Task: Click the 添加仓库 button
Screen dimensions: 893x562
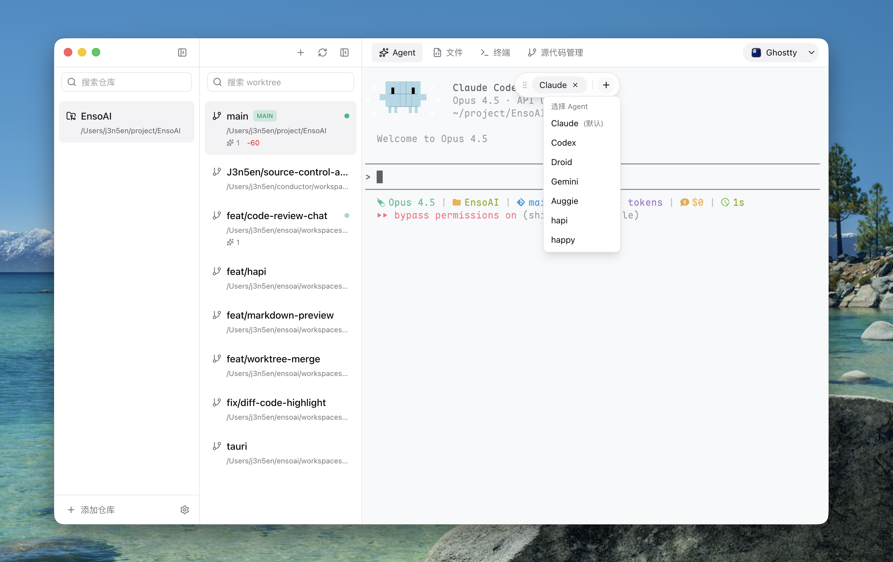Action: point(91,510)
